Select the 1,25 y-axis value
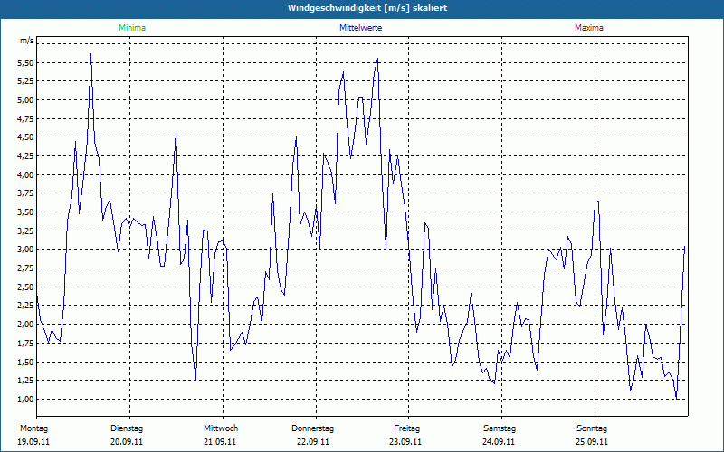 click(x=25, y=381)
